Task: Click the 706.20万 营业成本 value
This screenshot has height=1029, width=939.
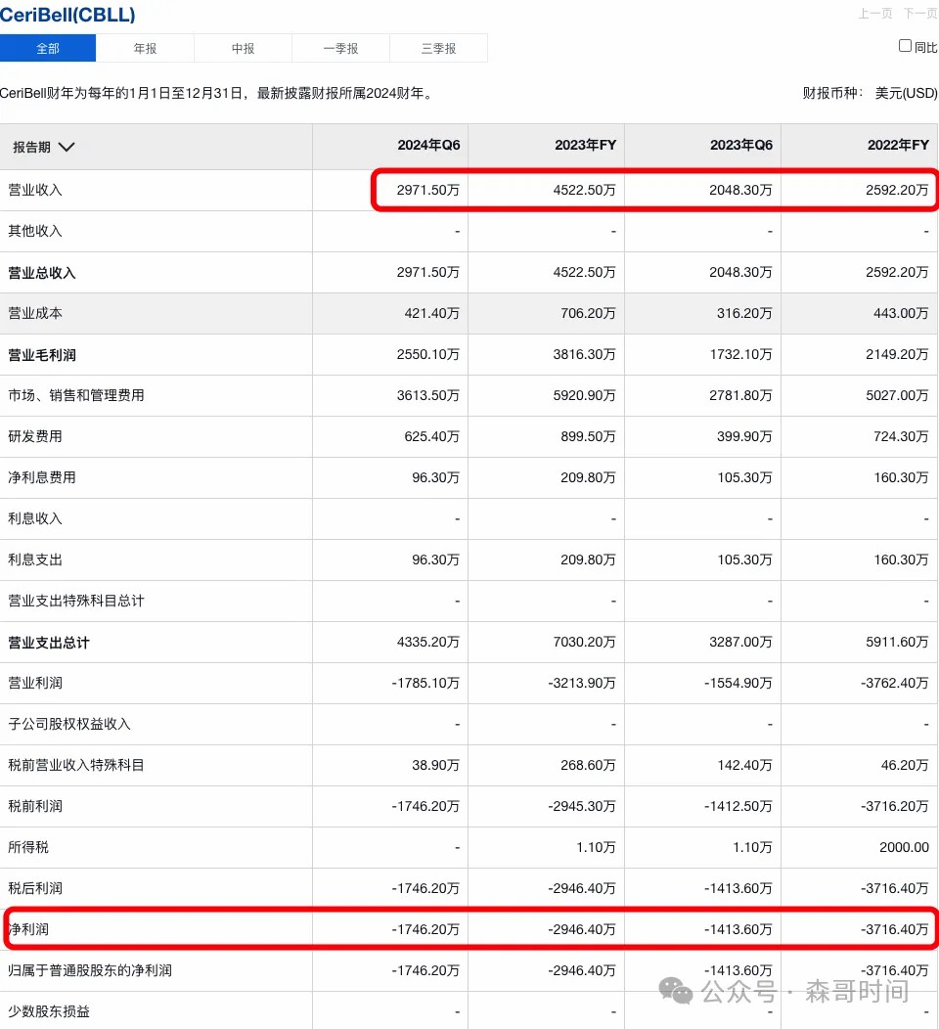Action: click(x=588, y=314)
